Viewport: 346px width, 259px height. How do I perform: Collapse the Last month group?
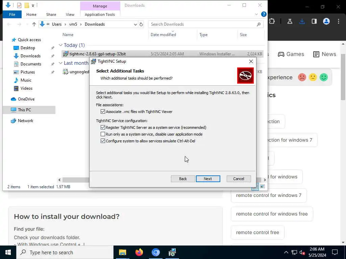(61, 63)
